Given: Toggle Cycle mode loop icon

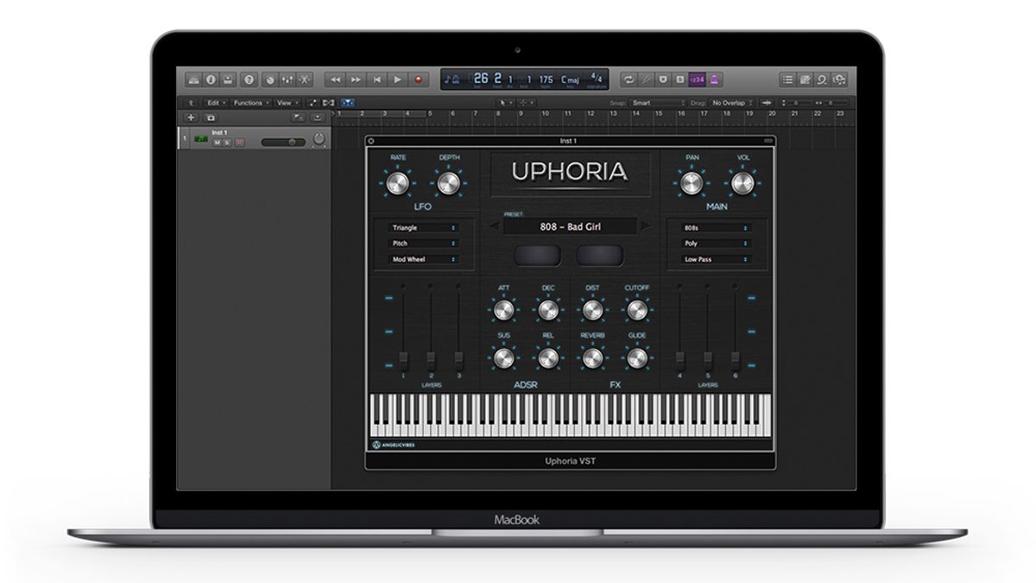Looking at the screenshot, I should (629, 79).
